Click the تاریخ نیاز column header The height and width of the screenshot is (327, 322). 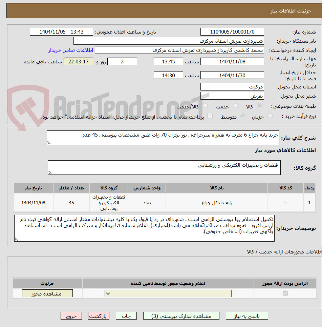coord(33,188)
